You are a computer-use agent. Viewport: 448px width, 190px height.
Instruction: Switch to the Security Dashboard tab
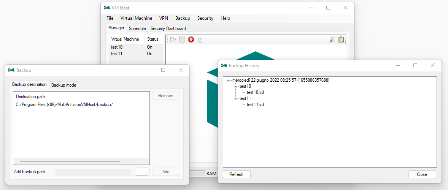[168, 28]
